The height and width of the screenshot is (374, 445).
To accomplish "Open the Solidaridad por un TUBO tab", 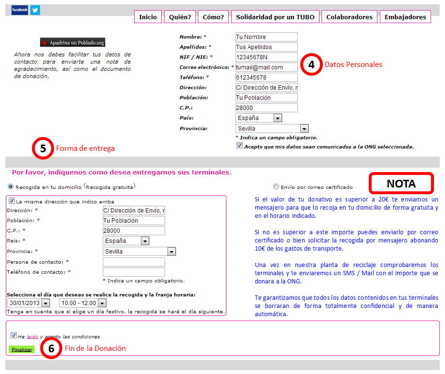I will pyautogui.click(x=275, y=17).
